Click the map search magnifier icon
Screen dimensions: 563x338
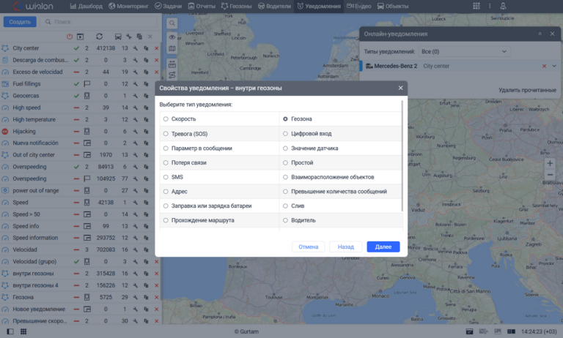point(172,22)
